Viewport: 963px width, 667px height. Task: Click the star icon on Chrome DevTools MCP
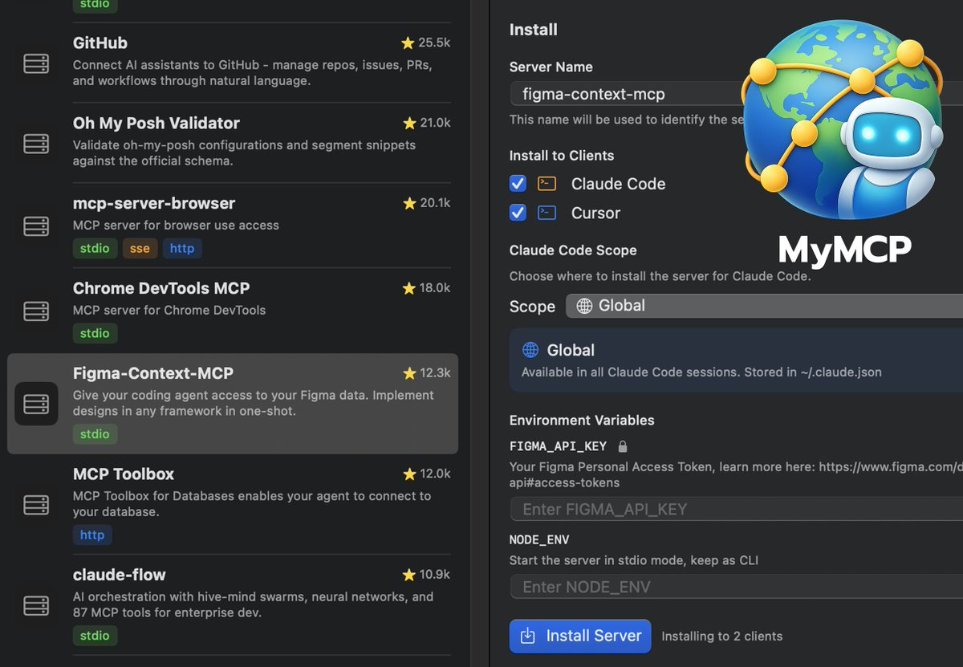click(x=409, y=287)
